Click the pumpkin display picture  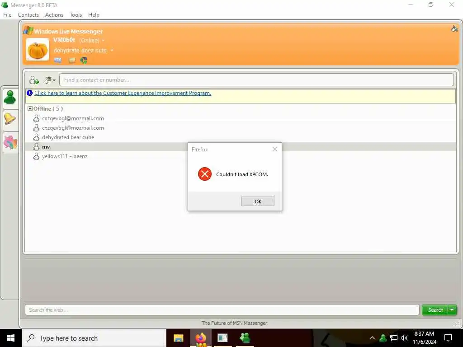click(38, 50)
